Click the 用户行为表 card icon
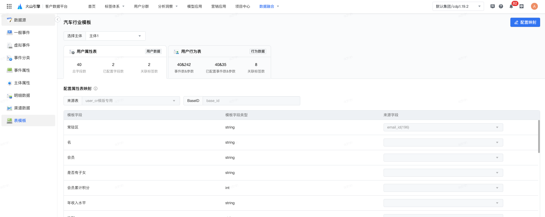Image resolution: width=545 pixels, height=217 pixels. click(176, 52)
